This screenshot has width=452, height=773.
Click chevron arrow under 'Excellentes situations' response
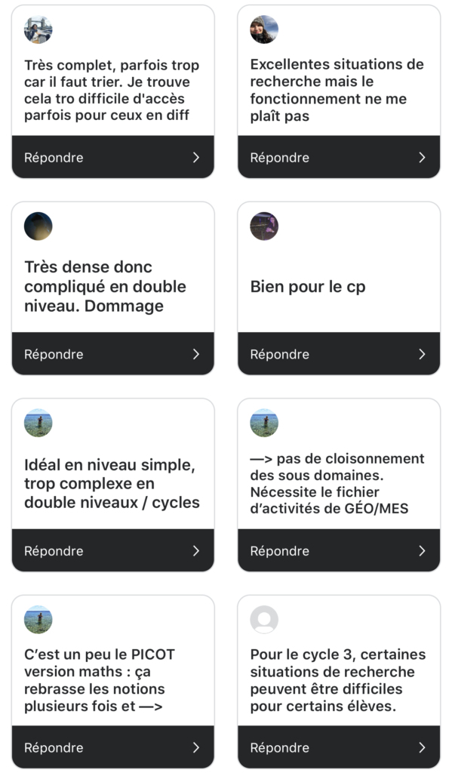coord(422,157)
